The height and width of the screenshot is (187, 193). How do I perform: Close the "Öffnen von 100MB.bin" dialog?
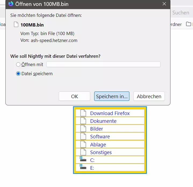click(x=164, y=4)
